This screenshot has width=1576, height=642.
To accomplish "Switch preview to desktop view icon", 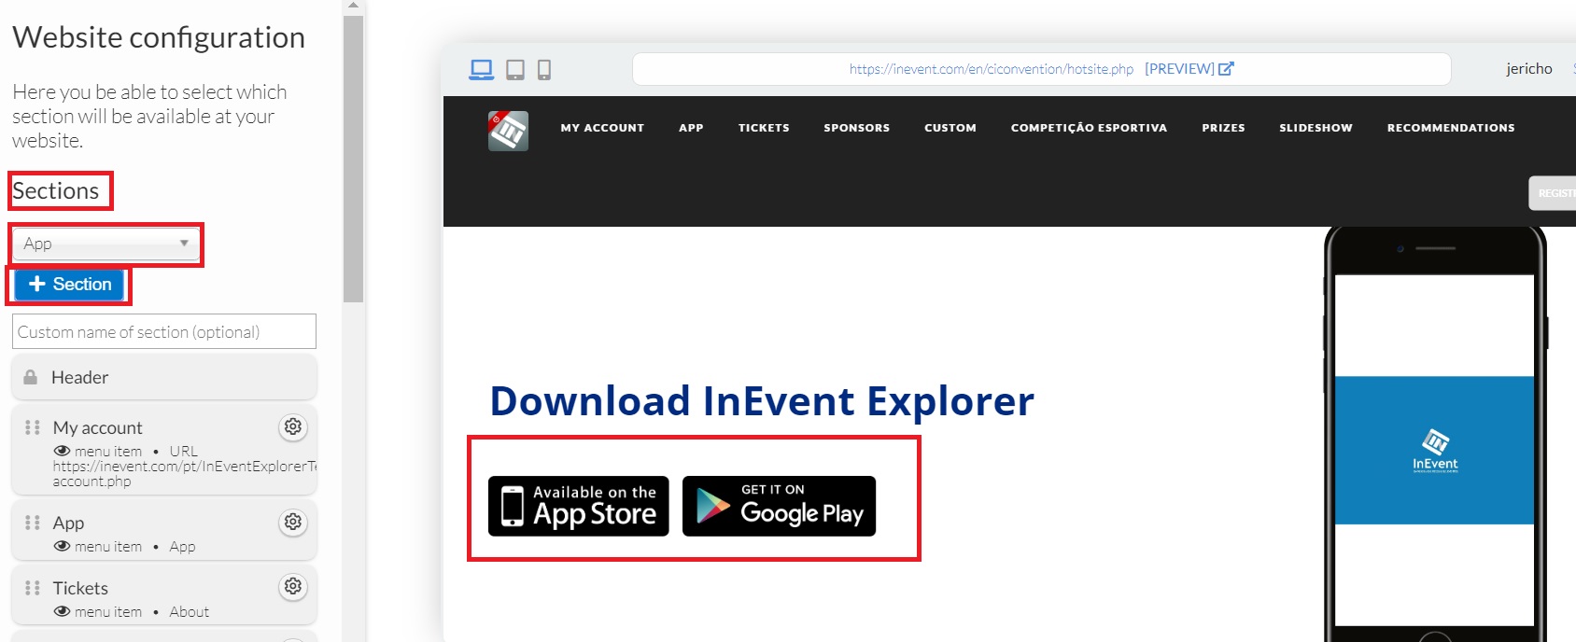I will click(482, 69).
